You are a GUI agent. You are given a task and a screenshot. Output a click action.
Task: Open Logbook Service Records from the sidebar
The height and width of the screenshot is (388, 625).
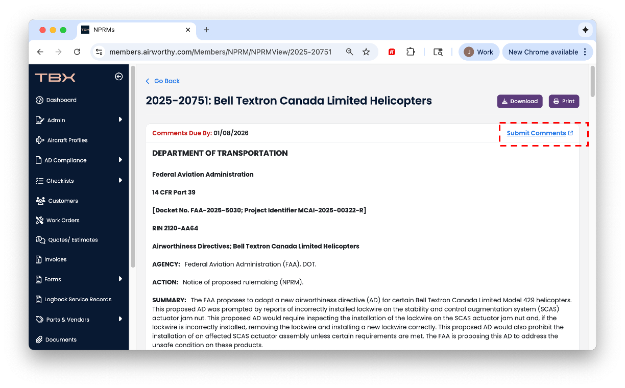click(x=79, y=300)
